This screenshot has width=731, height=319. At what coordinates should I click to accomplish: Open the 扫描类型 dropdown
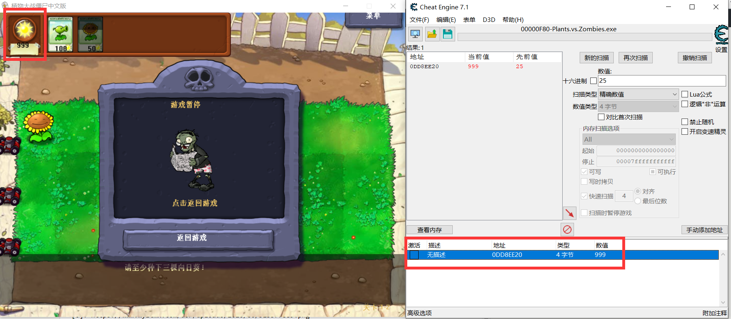click(638, 94)
